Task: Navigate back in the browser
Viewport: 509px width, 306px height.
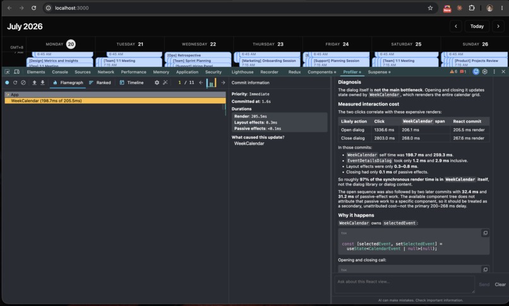Action: pyautogui.click(x=9, y=8)
